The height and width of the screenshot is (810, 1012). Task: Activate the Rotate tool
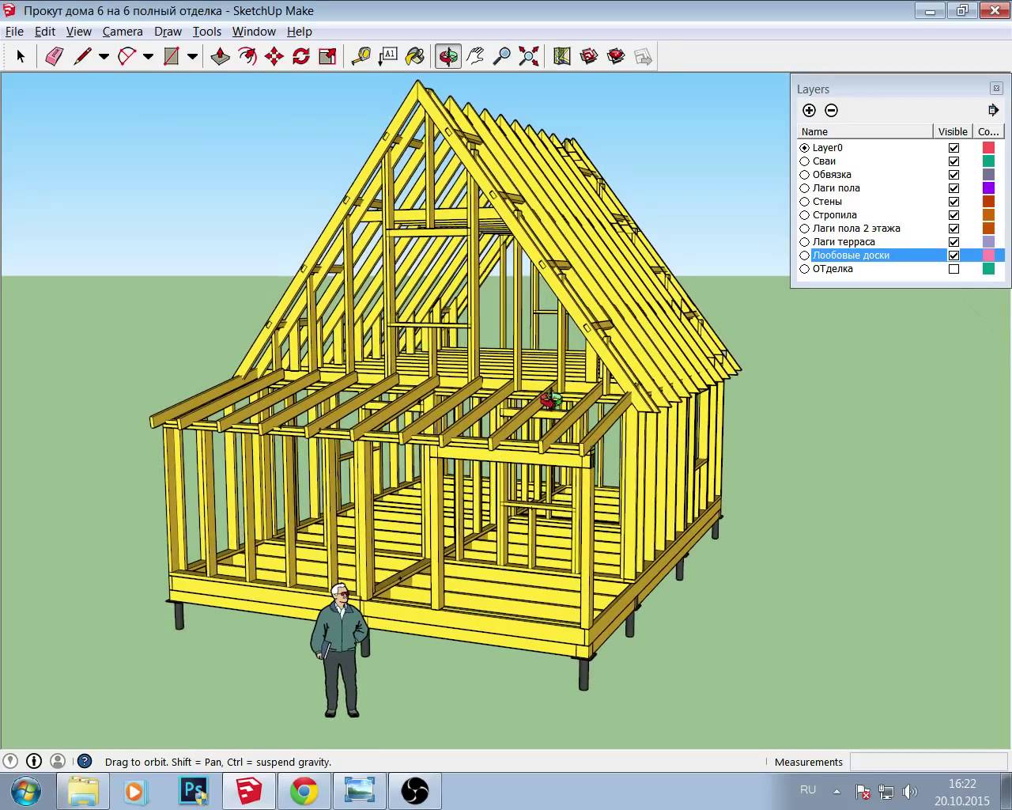click(x=300, y=57)
